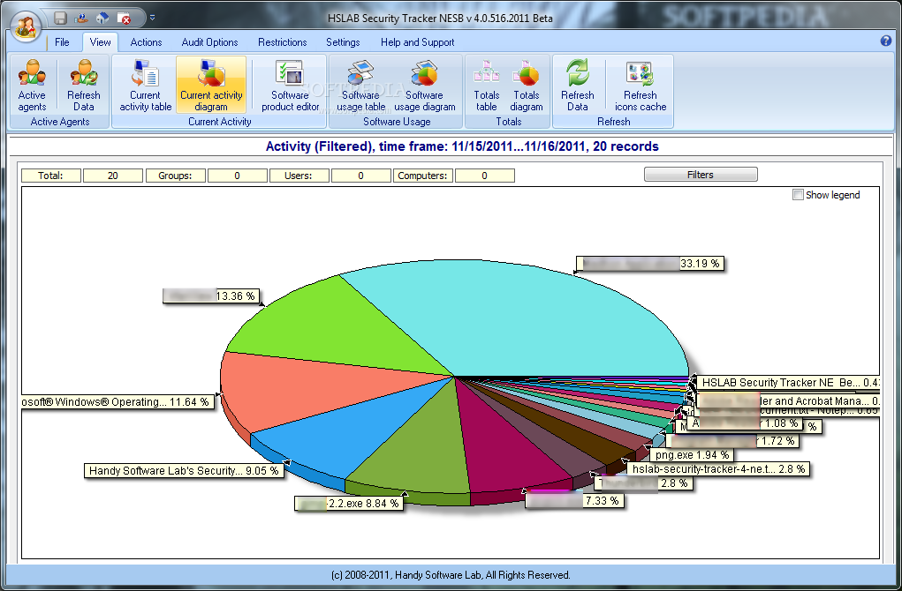This screenshot has height=591, width=902.
Task: Click the 1.72 % data label
Action: click(x=732, y=441)
